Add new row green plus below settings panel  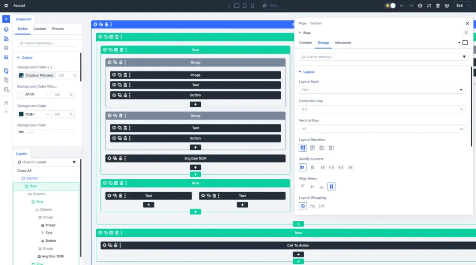click(x=298, y=224)
